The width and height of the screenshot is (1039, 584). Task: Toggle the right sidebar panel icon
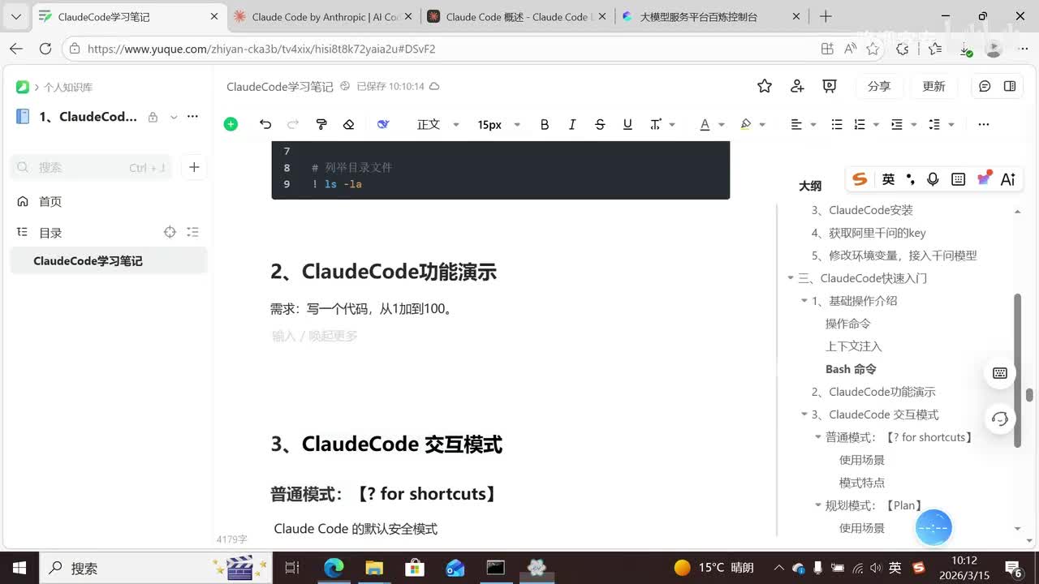[1010, 86]
